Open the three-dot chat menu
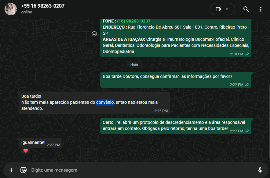Viewport: 270px width, 178px height. click(261, 9)
